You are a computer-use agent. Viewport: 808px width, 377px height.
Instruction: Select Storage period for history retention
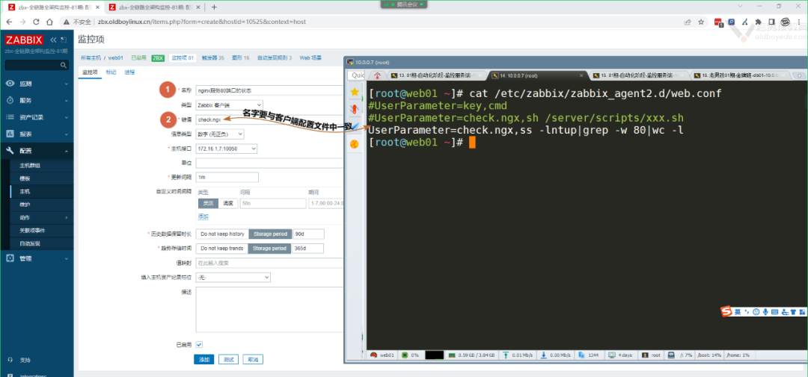(271, 234)
